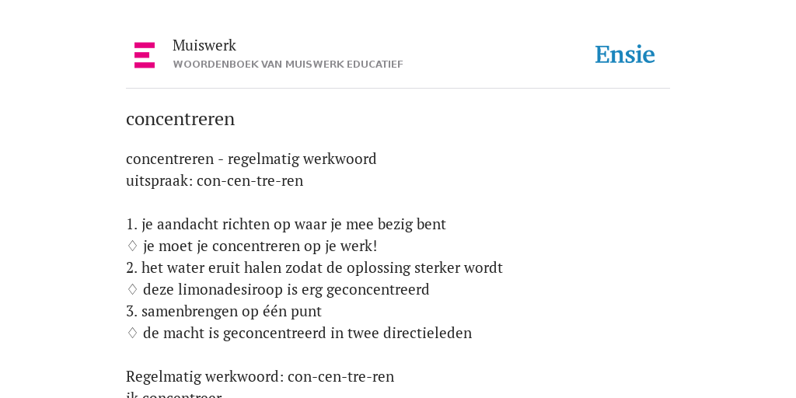Viewport: 796px width, 398px height.
Task: Click the concentreren heading
Action: click(x=180, y=119)
